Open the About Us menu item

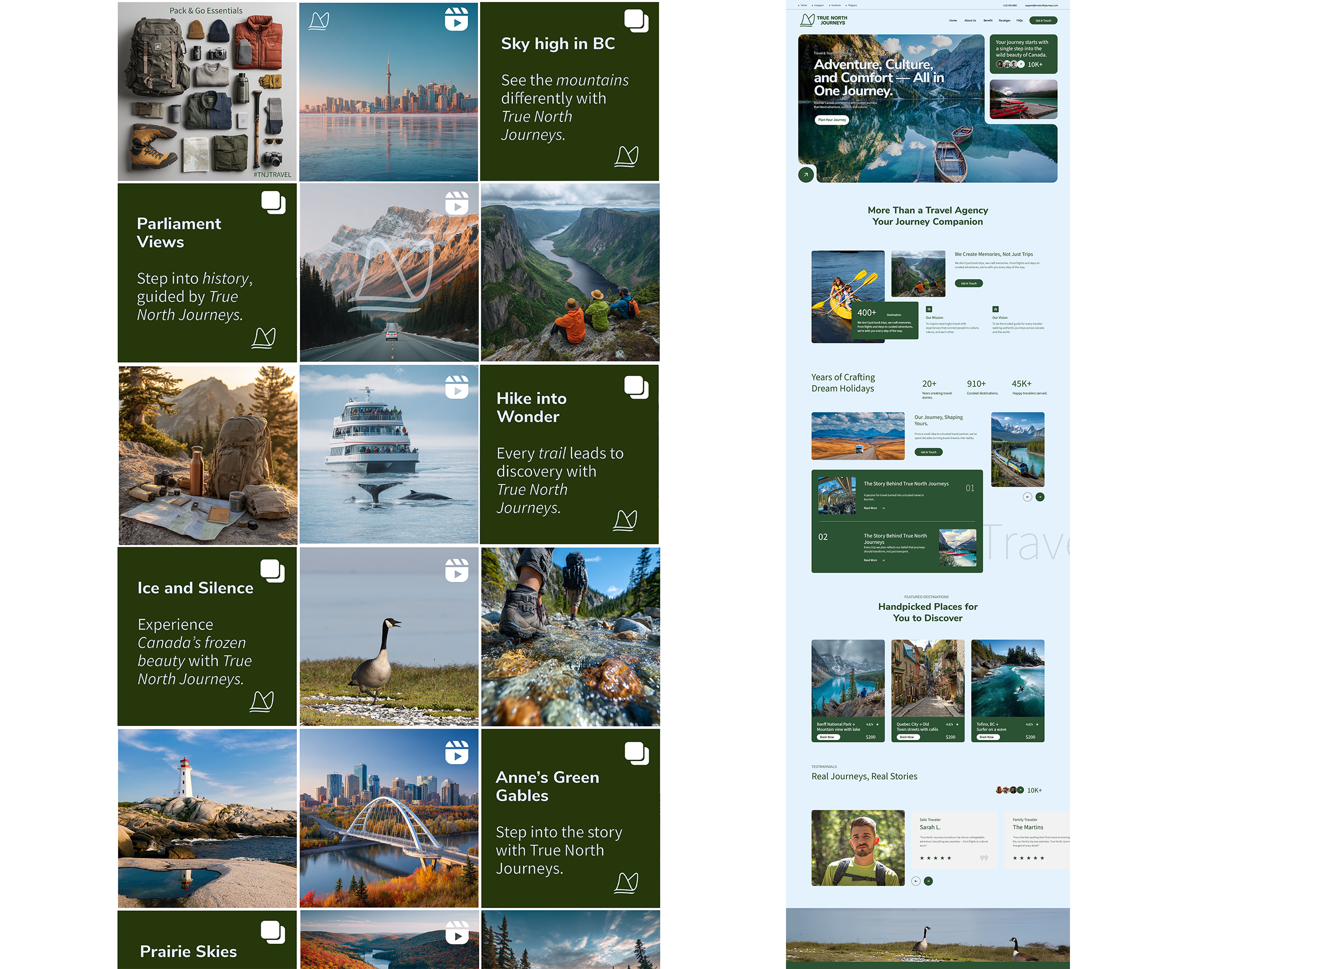pyautogui.click(x=970, y=21)
